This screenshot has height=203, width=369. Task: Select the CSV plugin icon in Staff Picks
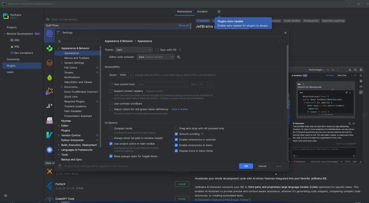point(50,121)
